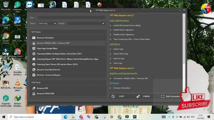Image resolution: width=214 pixels, height=120 pixels.
Task: Minimize the TFT Mtp Bypass window
Action: tap(180, 10)
